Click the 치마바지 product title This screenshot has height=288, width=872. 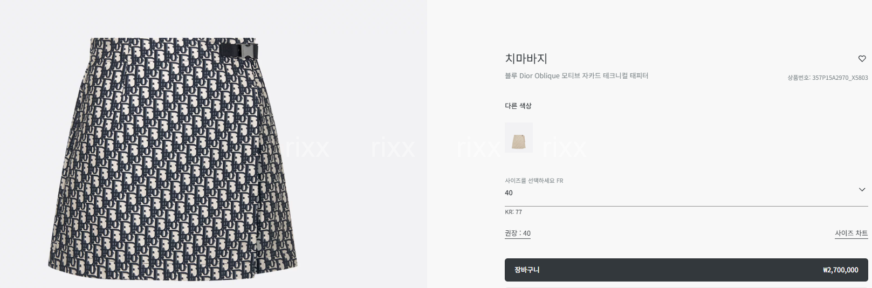(x=526, y=58)
